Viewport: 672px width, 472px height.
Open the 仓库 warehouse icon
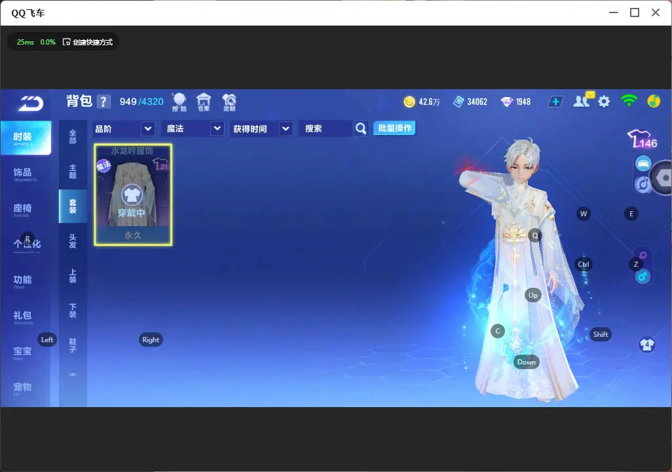pos(204,102)
